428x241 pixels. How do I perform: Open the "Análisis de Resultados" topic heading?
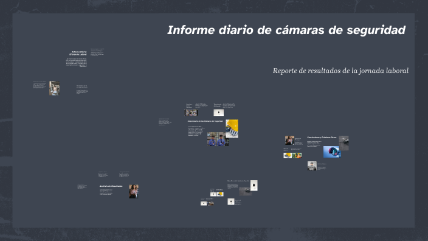[x=111, y=186]
